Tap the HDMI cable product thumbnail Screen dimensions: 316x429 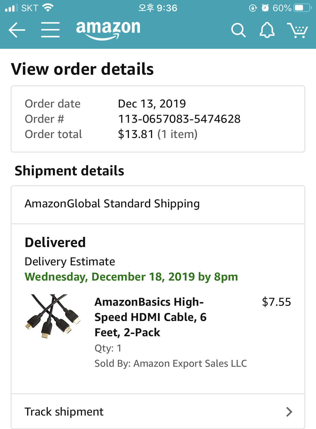53,316
